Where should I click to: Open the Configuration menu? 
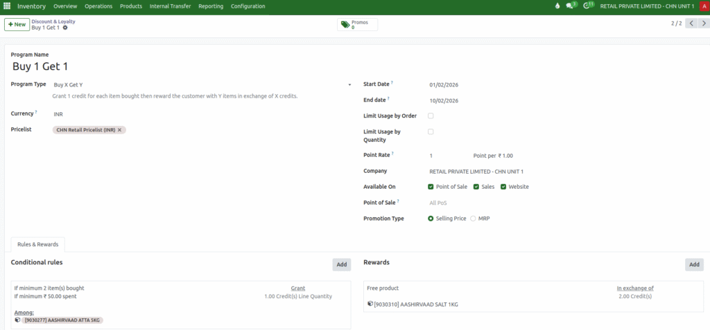pyautogui.click(x=248, y=6)
